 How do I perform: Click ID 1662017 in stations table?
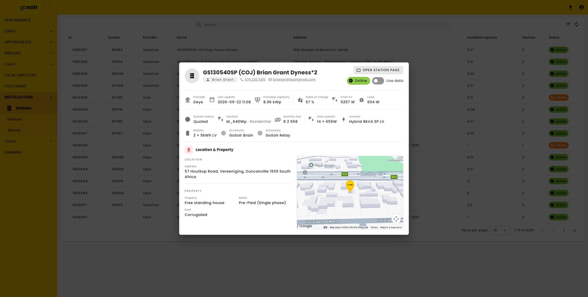79,205
